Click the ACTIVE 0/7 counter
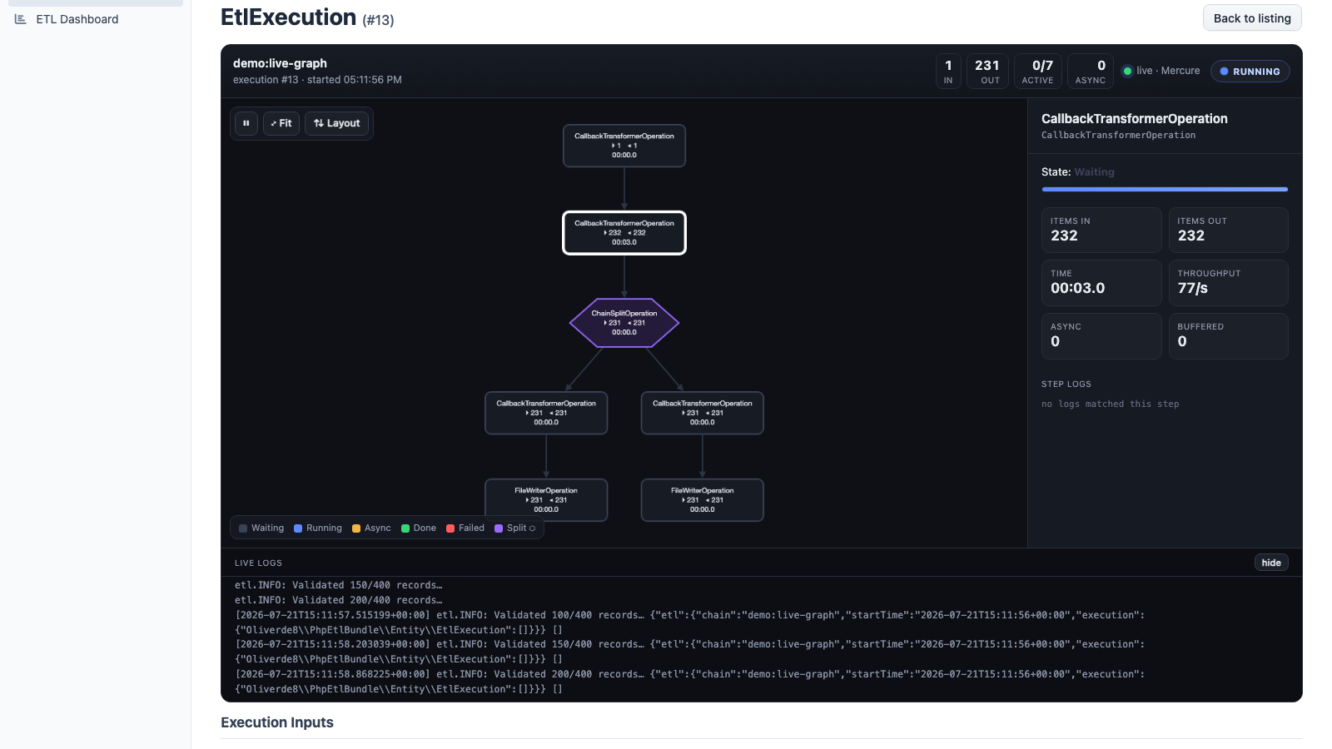The height and width of the screenshot is (749, 1332). coord(1038,72)
